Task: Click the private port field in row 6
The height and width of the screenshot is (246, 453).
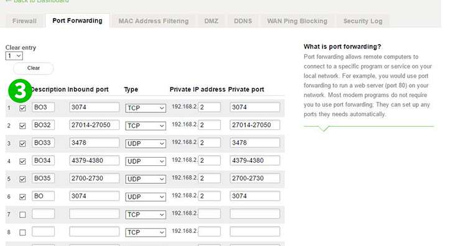Action: point(255,196)
